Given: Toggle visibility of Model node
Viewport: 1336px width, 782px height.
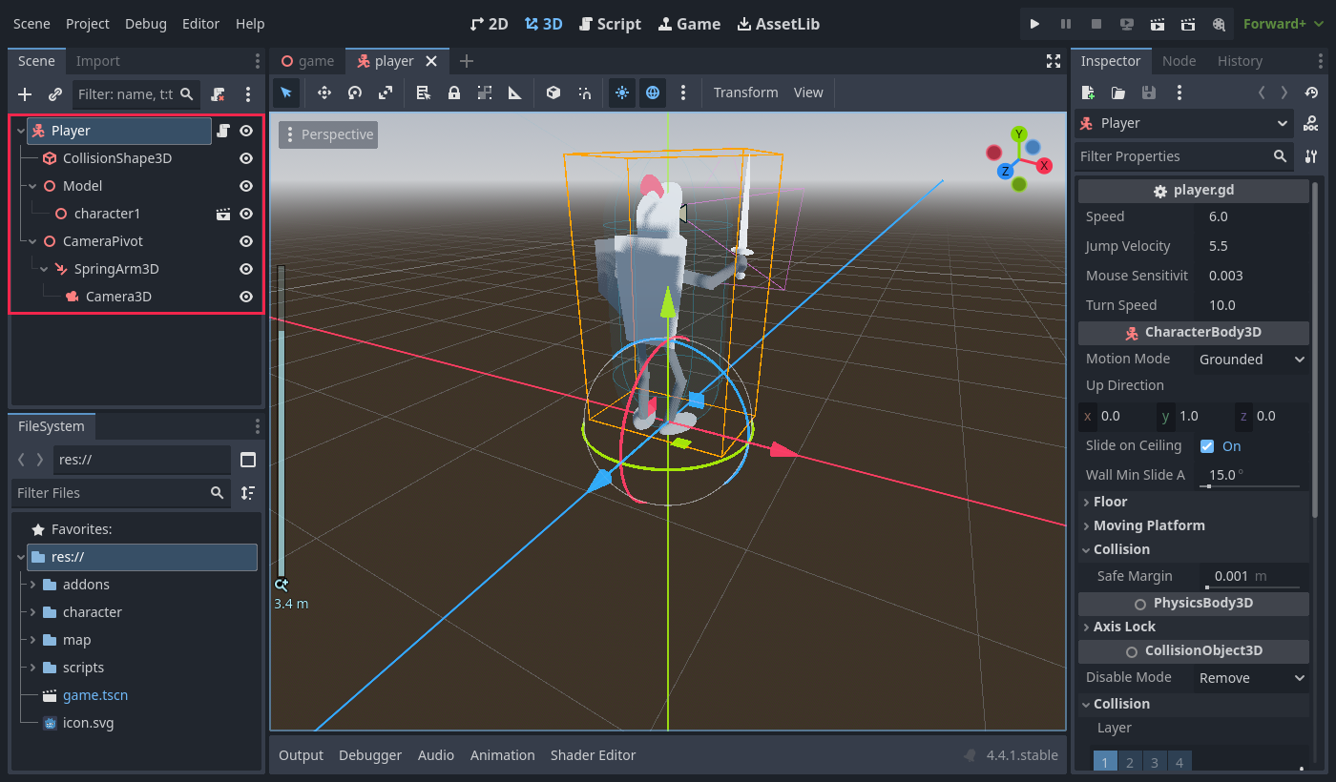Looking at the screenshot, I should point(246,186).
